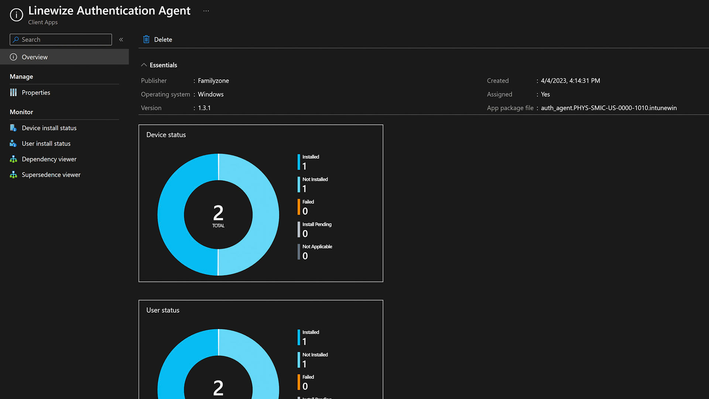The height and width of the screenshot is (399, 709).
Task: Click the version value 1.3.1
Action: (204, 108)
